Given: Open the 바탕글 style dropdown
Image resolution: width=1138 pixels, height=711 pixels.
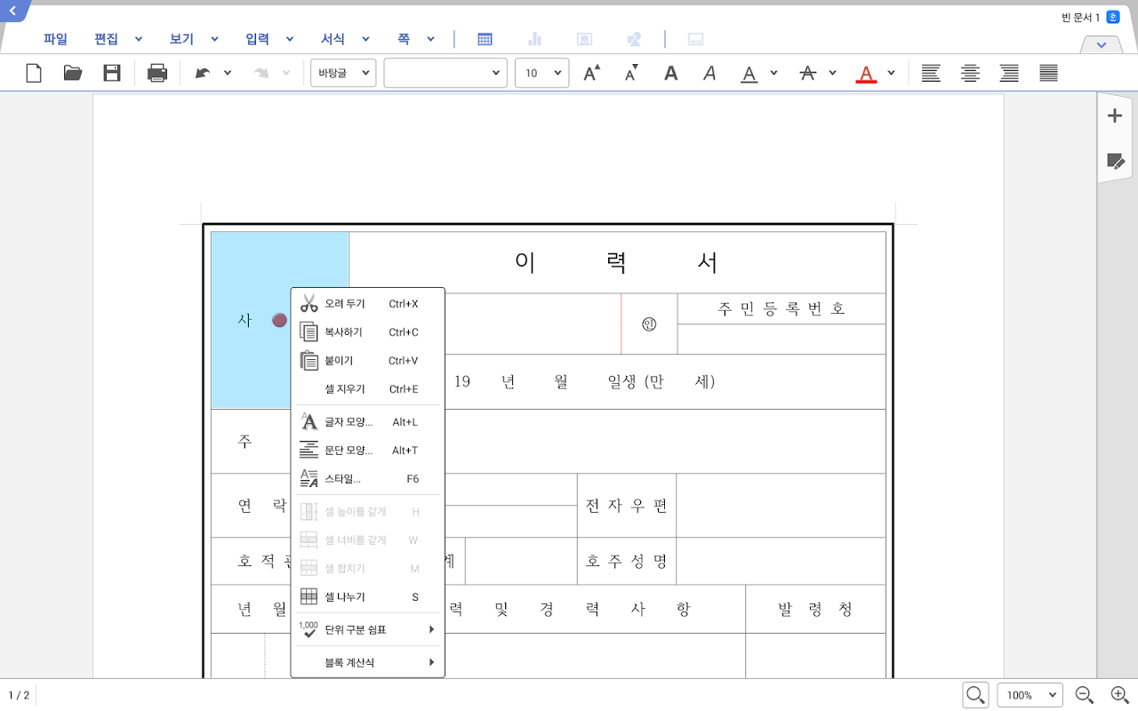Looking at the screenshot, I should click(343, 73).
